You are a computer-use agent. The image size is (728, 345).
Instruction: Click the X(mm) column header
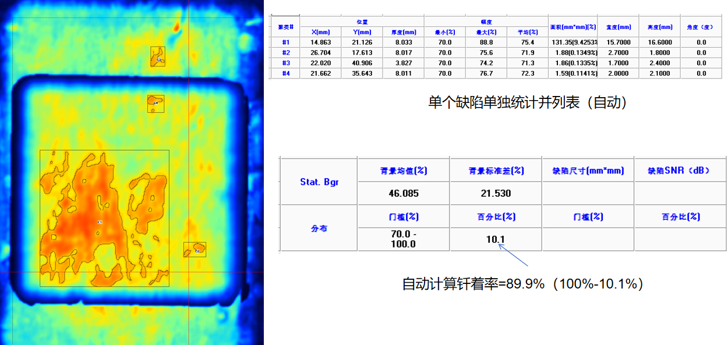point(321,32)
